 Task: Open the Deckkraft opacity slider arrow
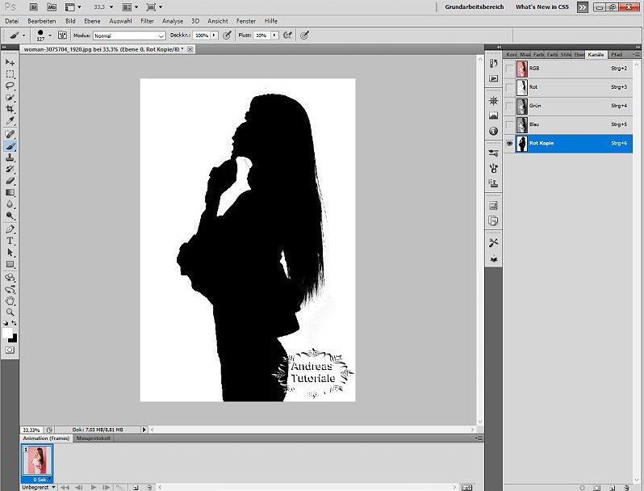[214, 36]
